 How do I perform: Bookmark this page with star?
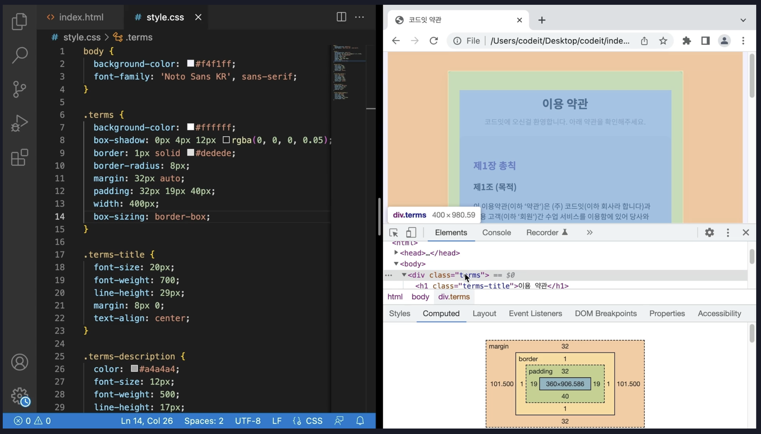pyautogui.click(x=663, y=41)
